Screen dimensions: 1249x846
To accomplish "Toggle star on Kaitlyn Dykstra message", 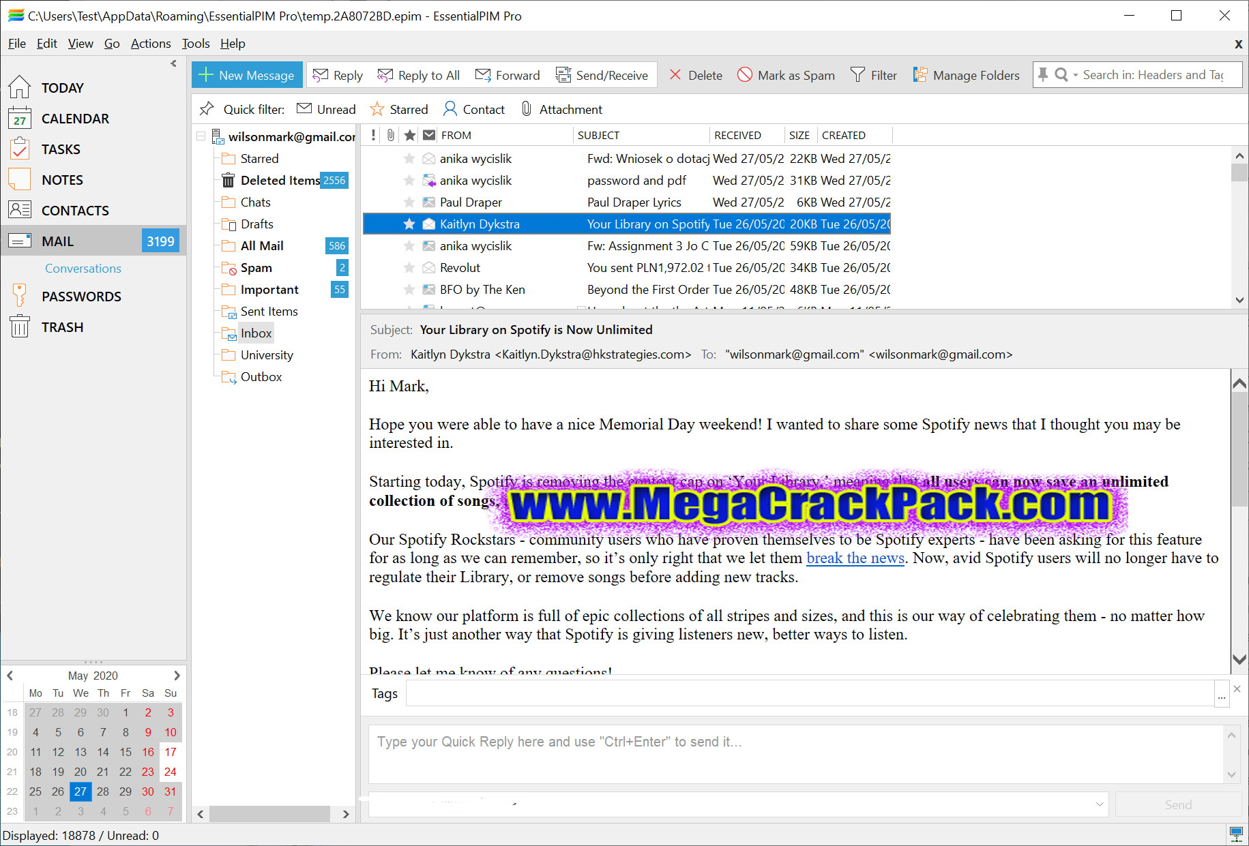I will tap(409, 224).
